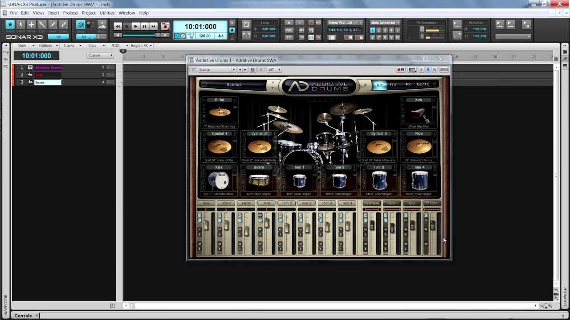Open the Console tab at bottom
Viewport: 570px width, 320px height.
click(23, 316)
